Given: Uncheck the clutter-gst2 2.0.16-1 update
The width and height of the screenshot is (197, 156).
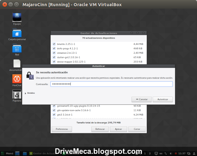Looking at the screenshot, I should [x=54, y=57].
